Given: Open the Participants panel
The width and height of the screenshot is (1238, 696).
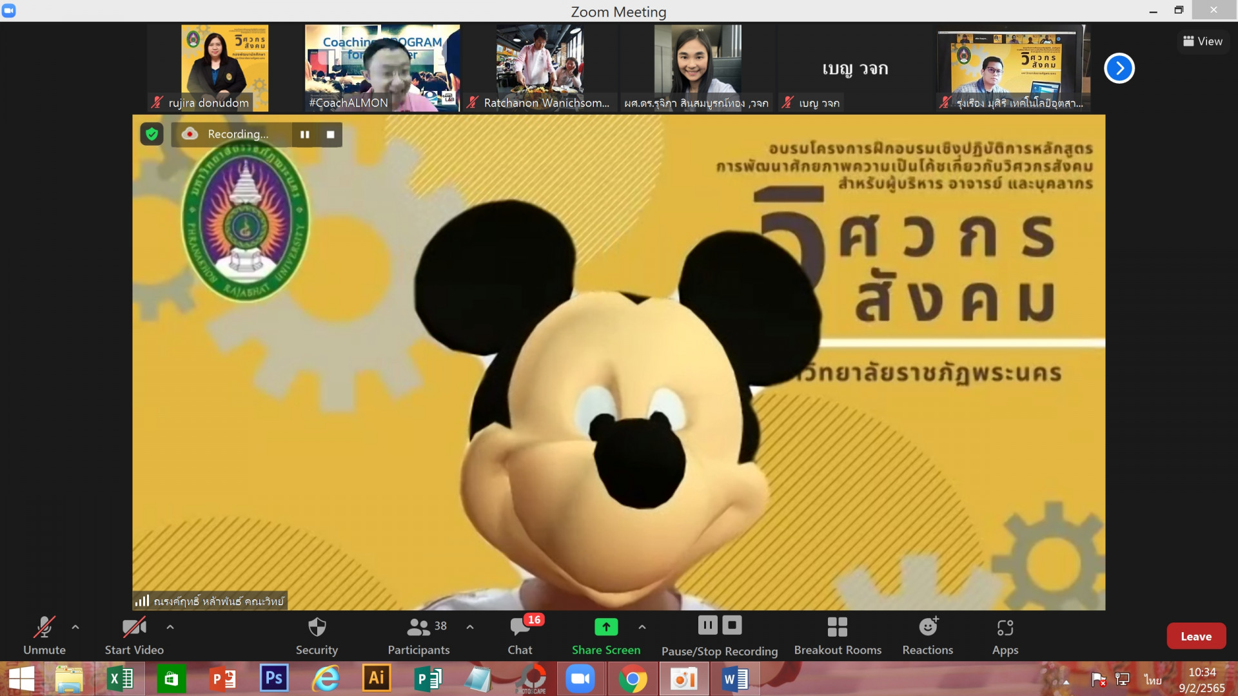Looking at the screenshot, I should (x=419, y=635).
